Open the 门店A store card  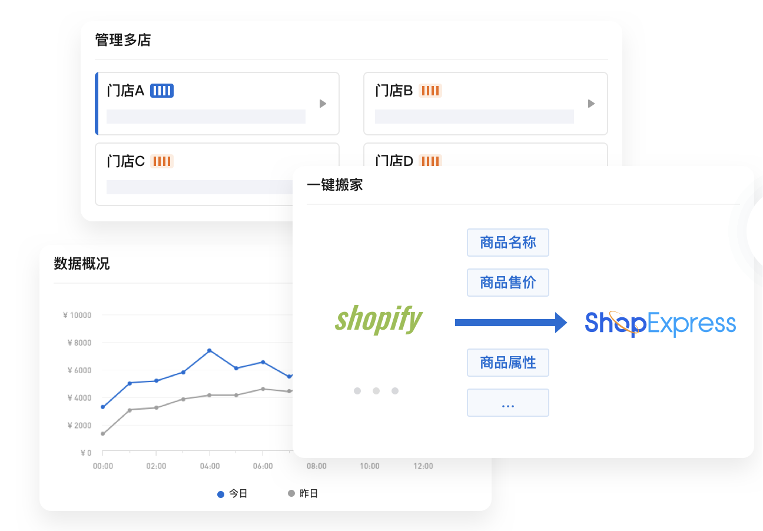217,104
